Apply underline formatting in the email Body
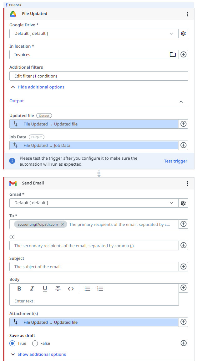 tap(45, 288)
